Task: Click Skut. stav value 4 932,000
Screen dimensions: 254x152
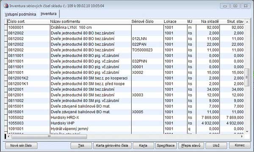Action: tap(232, 123)
